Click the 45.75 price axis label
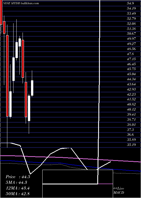The width and height of the screenshot is (141, 198). coord(131,69)
